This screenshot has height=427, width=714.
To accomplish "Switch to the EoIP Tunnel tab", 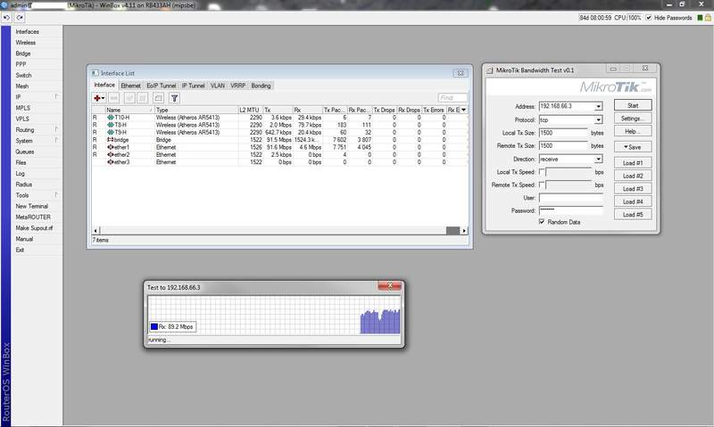I will (x=162, y=86).
